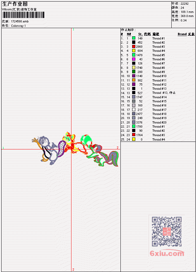Click the width value 369.0 mm
Viewport: 196px width, 272px height.
point(187,16)
